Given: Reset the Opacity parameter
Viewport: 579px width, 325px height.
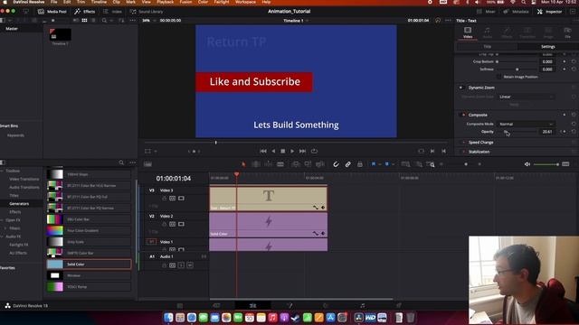Looking at the screenshot, I should click(574, 132).
